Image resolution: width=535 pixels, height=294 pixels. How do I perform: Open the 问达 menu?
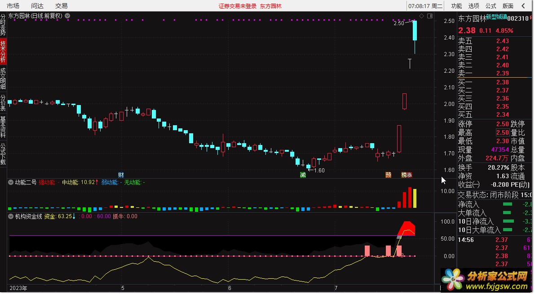[x=37, y=6]
